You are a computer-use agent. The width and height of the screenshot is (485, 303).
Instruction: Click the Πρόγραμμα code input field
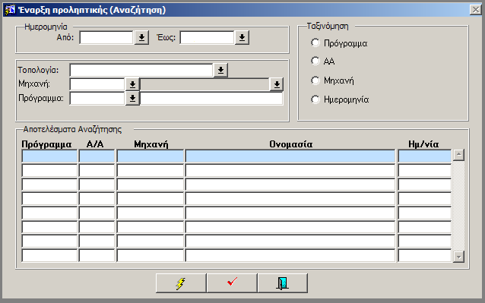pos(97,99)
